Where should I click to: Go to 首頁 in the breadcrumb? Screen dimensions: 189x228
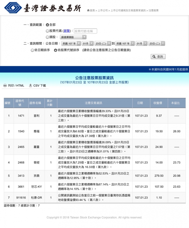pyautogui.click(x=92, y=10)
